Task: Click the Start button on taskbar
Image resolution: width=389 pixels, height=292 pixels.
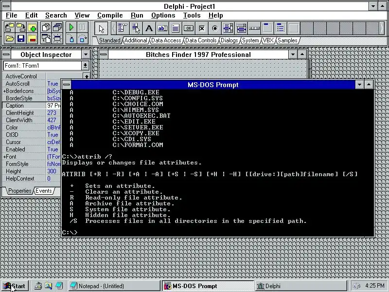Action: tap(15, 286)
